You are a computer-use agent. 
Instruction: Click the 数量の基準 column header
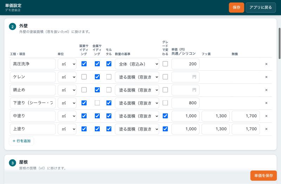point(123,54)
